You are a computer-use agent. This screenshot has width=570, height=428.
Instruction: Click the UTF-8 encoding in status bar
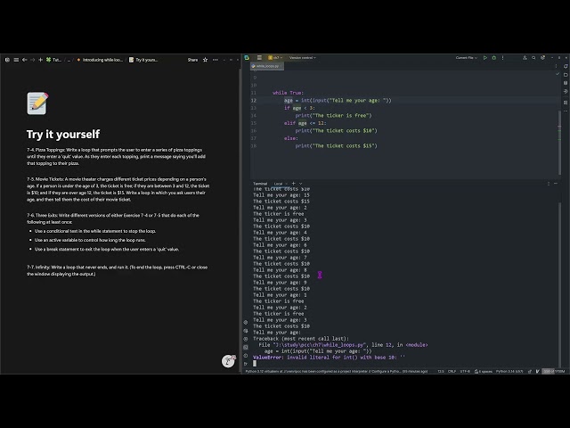click(x=465, y=371)
